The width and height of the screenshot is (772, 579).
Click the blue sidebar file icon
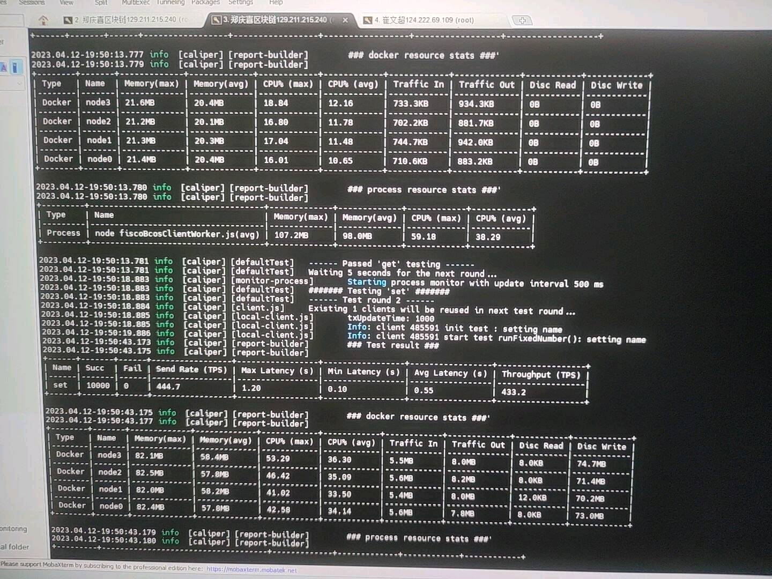coord(15,67)
